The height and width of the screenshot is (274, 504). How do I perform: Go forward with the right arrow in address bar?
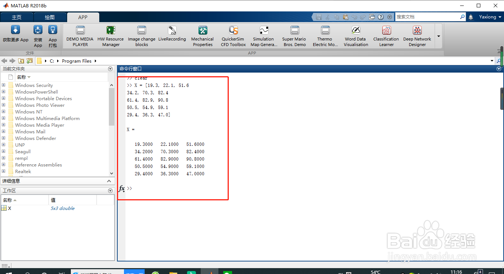pos(12,61)
